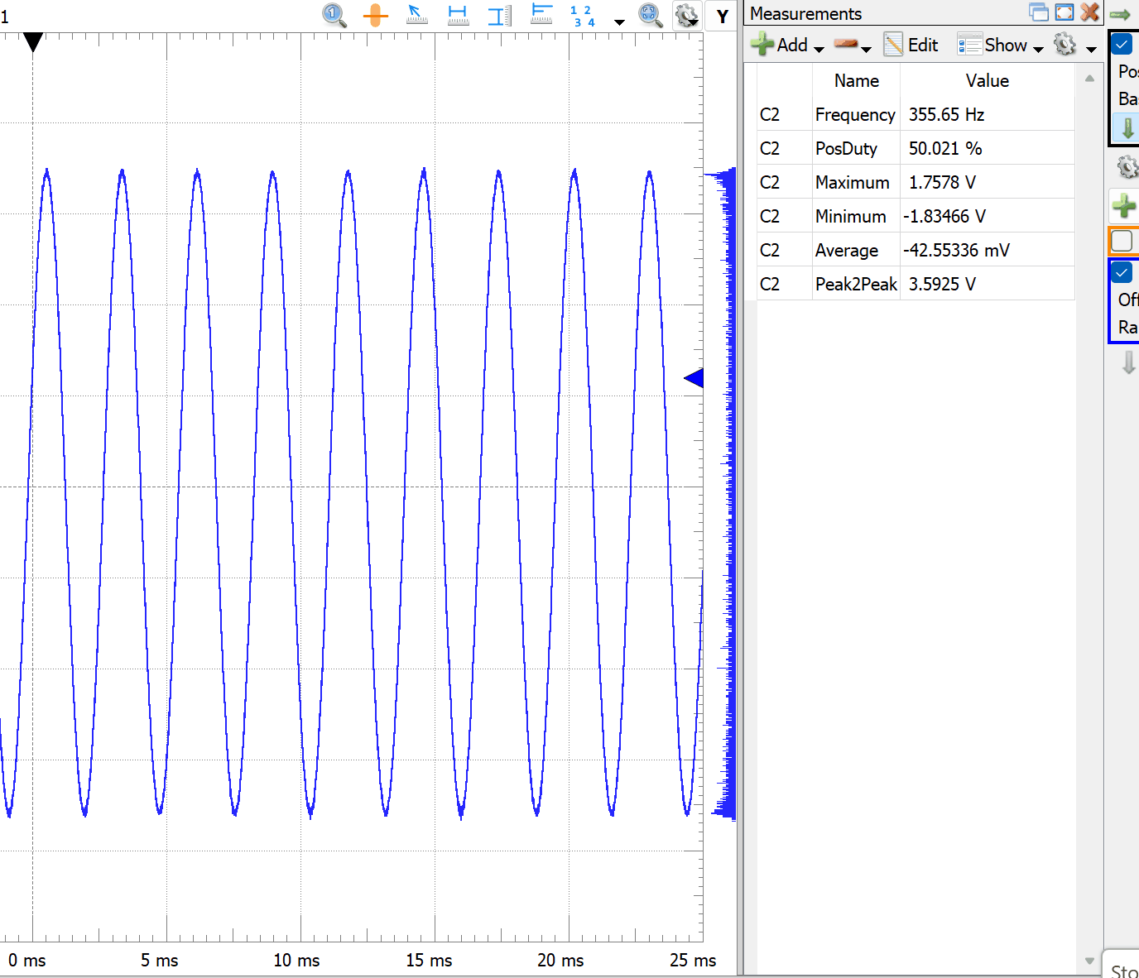This screenshot has height=978, width=1139.
Task: Click the Show button in Measurements
Action: (x=992, y=45)
